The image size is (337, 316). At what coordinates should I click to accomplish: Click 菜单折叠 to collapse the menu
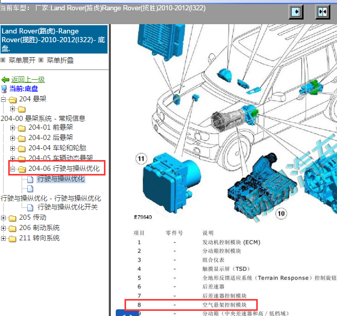tap(60, 60)
